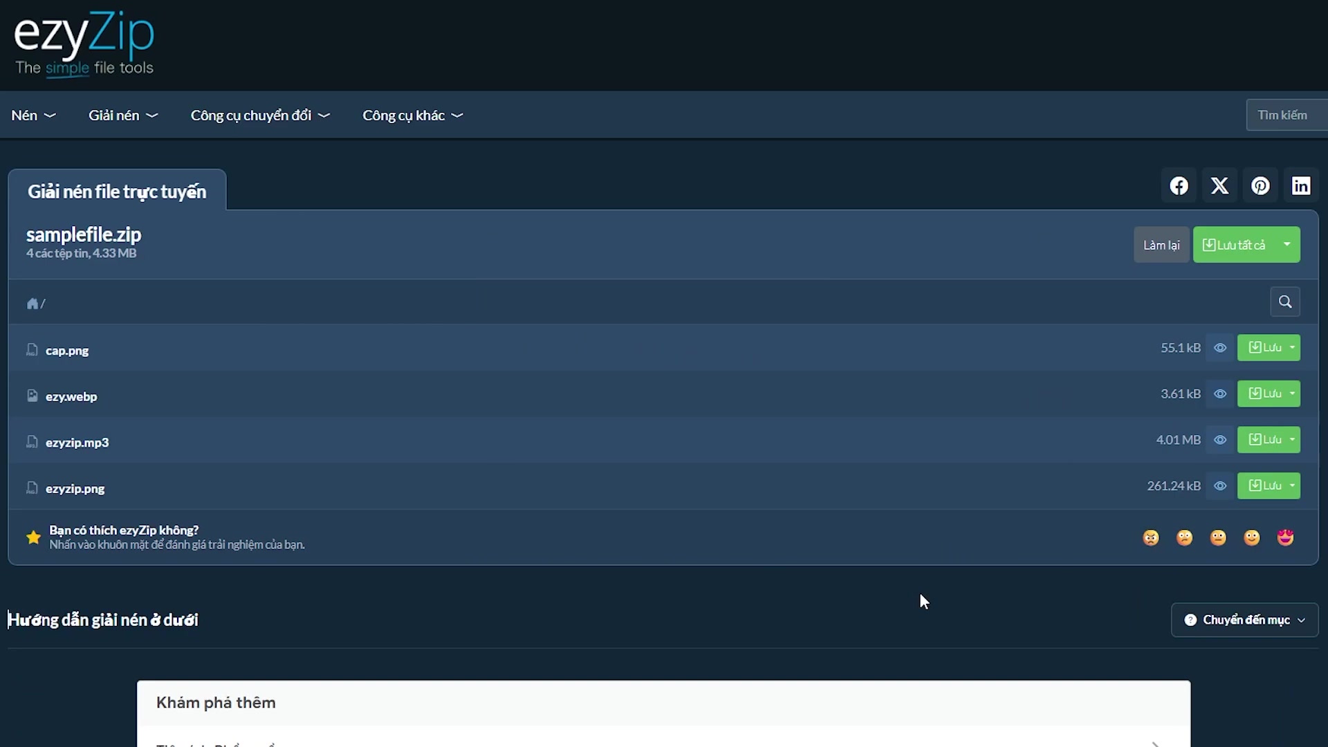Screen dimensions: 1328x747
Task: Preview cap.png with eye icon
Action: click(x=1220, y=348)
